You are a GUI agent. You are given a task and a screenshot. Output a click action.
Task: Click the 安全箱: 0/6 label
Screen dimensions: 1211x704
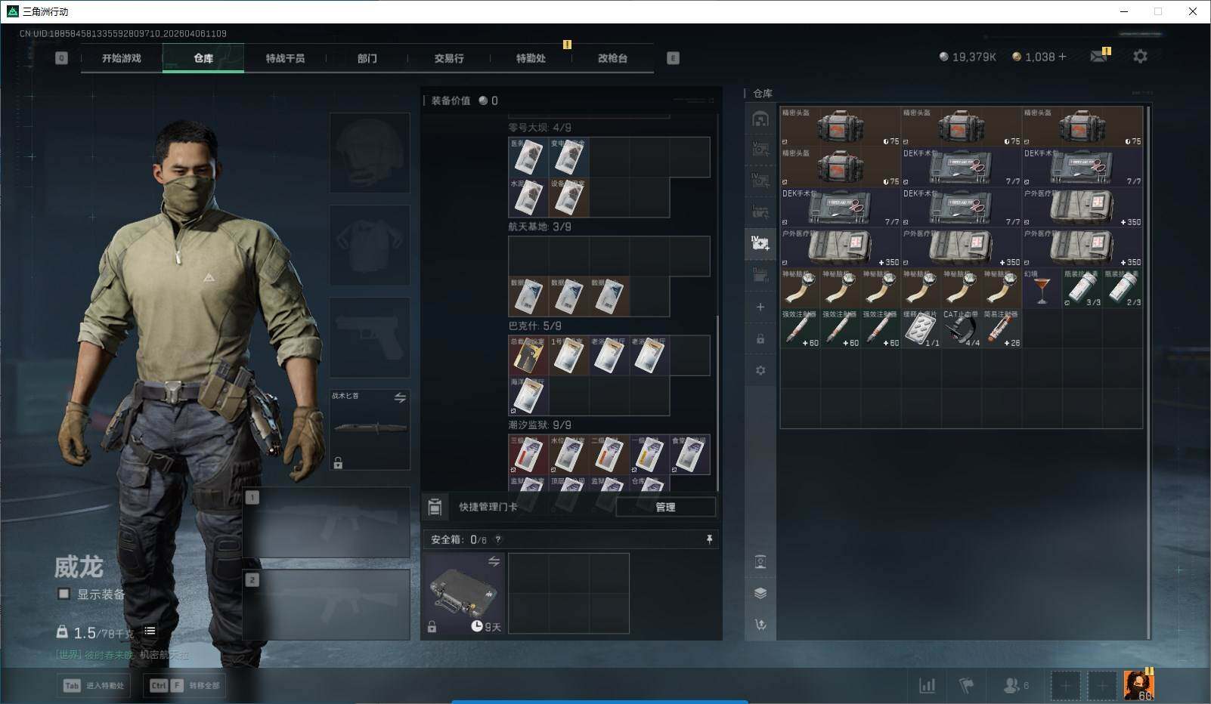tap(459, 539)
